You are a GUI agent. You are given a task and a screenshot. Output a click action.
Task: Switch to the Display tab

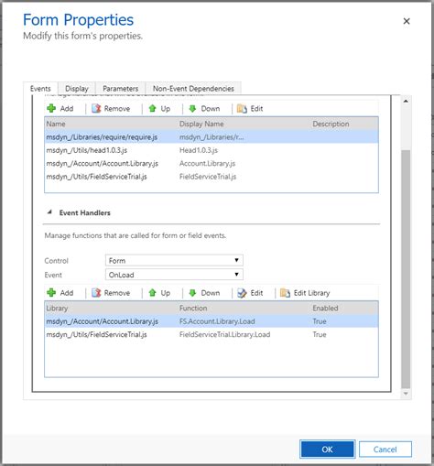(77, 89)
